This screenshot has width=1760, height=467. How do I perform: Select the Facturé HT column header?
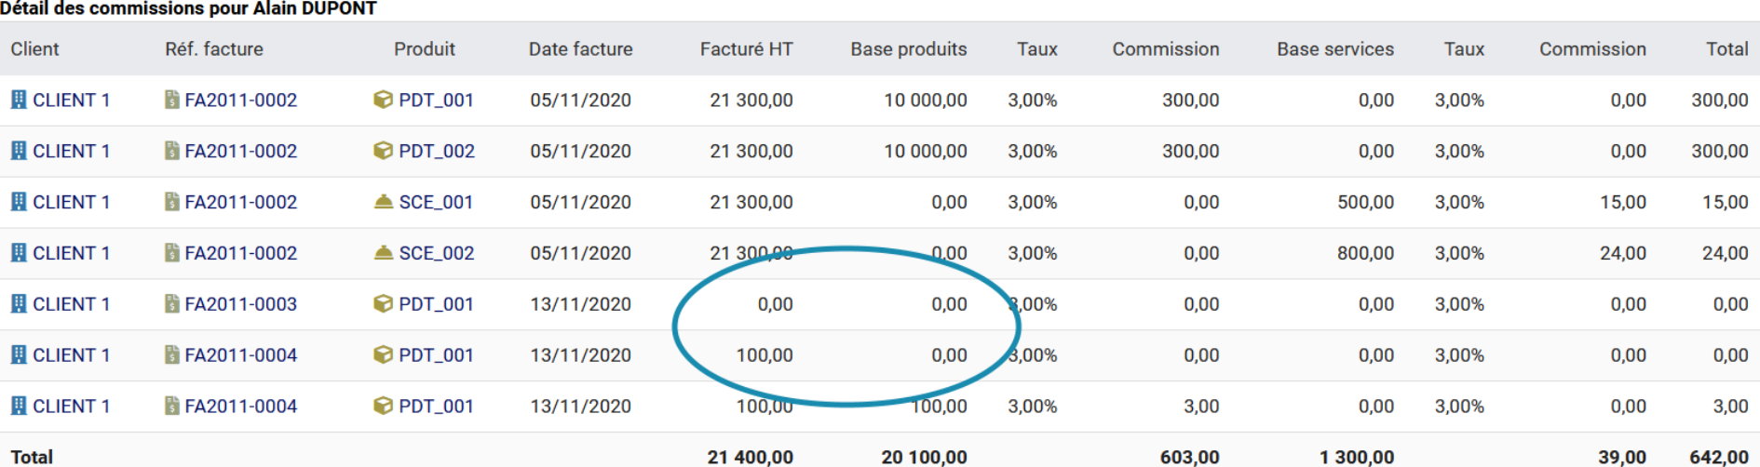pos(746,49)
